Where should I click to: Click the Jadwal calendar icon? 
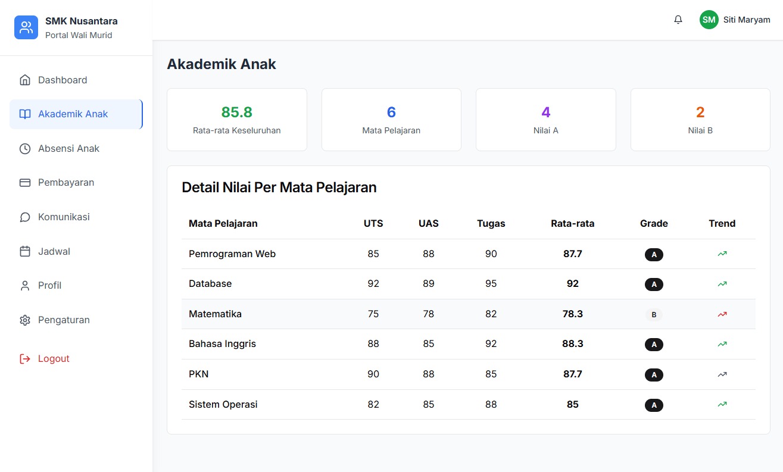pos(25,252)
